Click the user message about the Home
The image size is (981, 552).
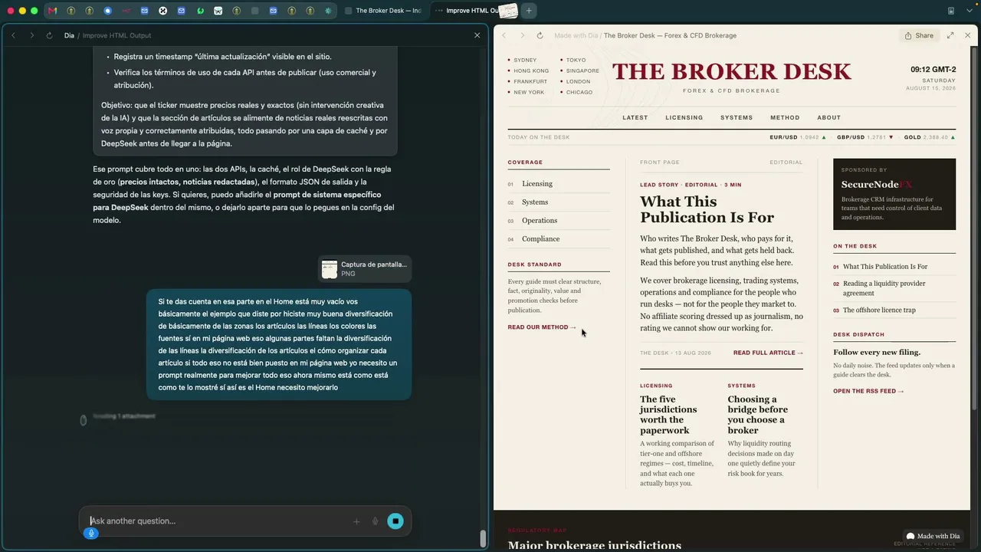pyautogui.click(x=279, y=344)
